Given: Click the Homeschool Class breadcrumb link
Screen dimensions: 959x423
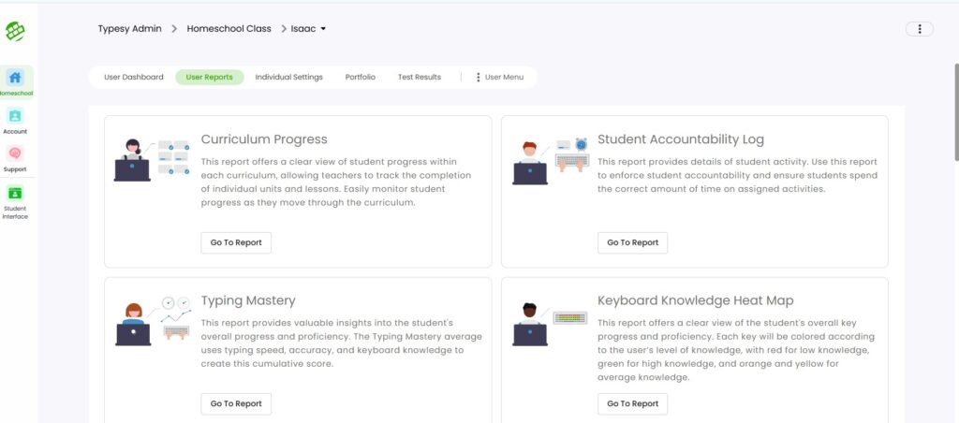Looking at the screenshot, I should click(x=229, y=29).
